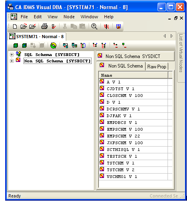
Task: Click the right tab scroll arrow
Action: (172, 36)
